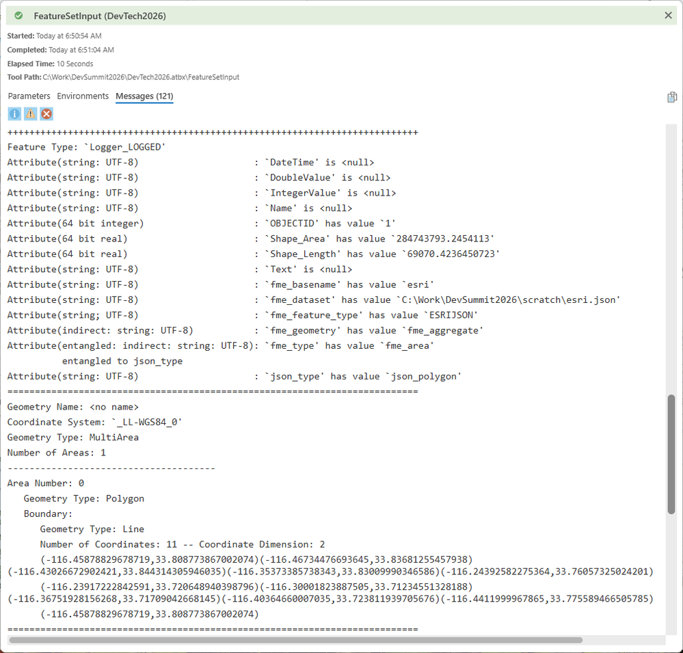Click the 'Boundary:' line
Screen dimensions: 683x653
49,514
